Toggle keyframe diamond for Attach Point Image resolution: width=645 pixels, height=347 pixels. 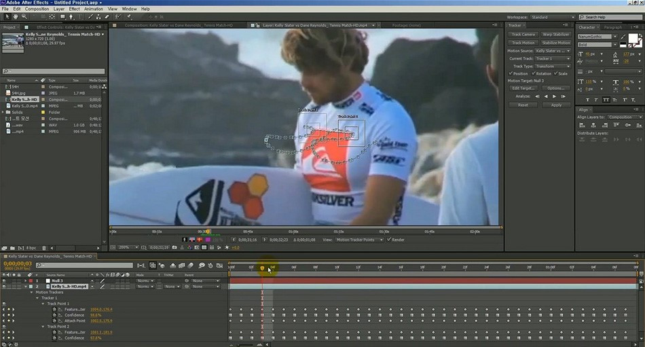click(8, 321)
